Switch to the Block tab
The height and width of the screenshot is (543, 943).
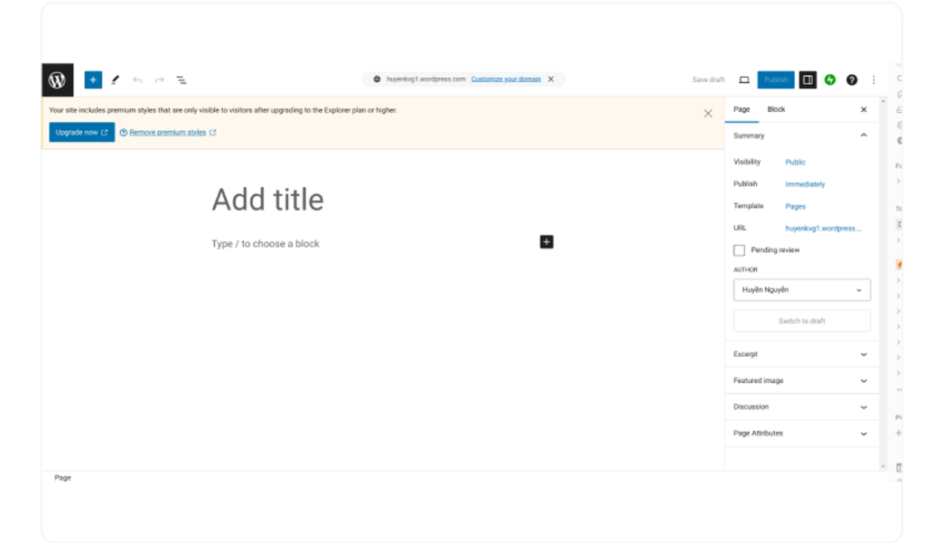(x=776, y=109)
